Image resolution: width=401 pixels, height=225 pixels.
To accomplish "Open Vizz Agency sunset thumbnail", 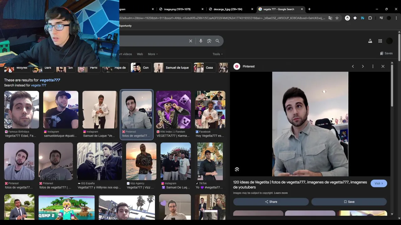I will (141, 161).
